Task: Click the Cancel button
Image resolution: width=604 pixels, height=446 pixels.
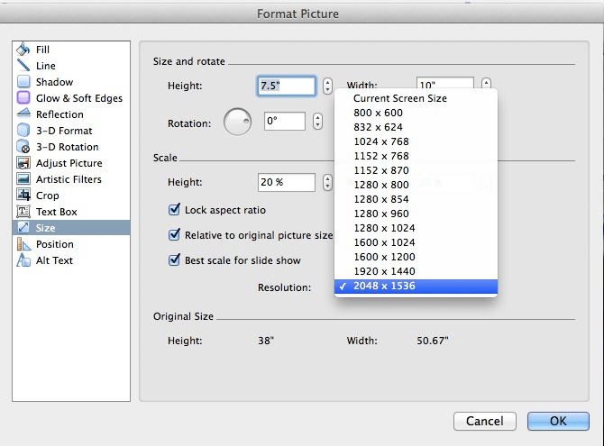Action: [x=485, y=421]
